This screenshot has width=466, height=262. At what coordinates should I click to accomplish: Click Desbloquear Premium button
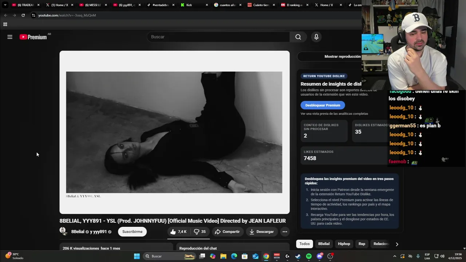323,105
